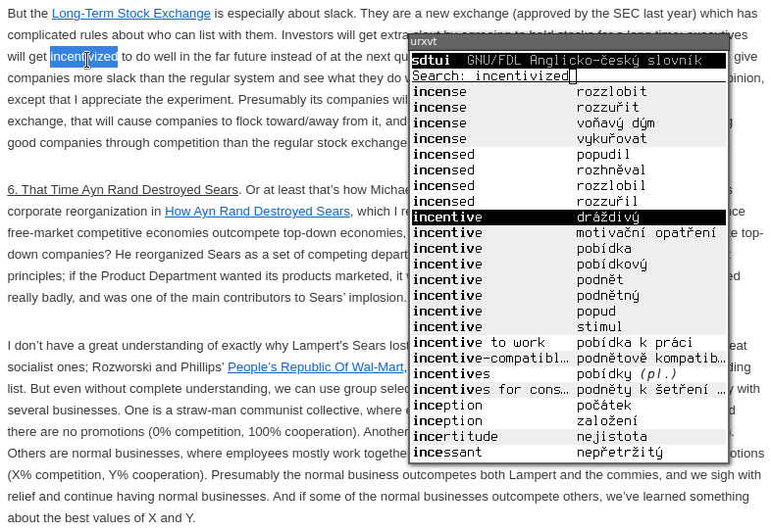The width and height of the screenshot is (771, 532).
Task: Pick the 'incentive – stimul' entry
Action: 568,327
